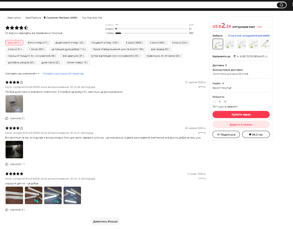Open the Description tab

pyautogui.click(x=14, y=18)
